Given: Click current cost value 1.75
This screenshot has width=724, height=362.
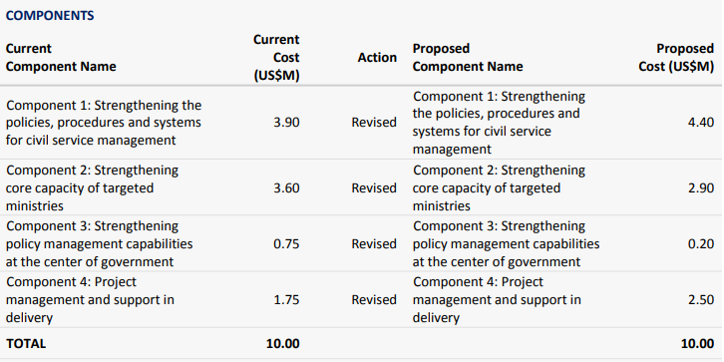Looking at the screenshot, I should pos(286,299).
